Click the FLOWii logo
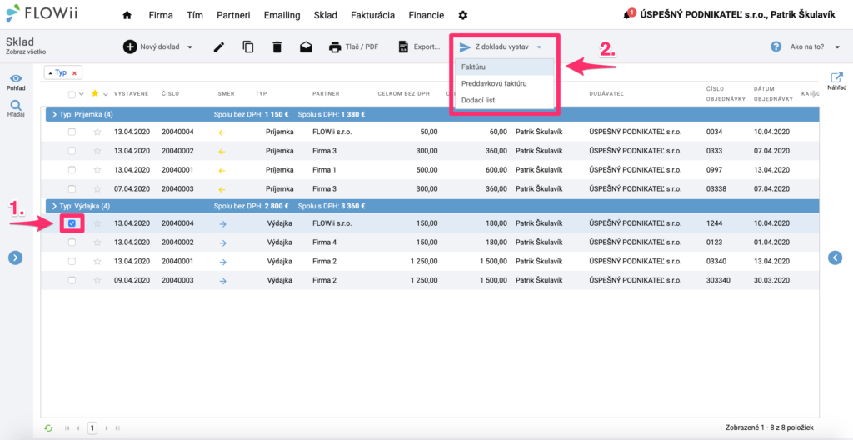 pos(42,12)
